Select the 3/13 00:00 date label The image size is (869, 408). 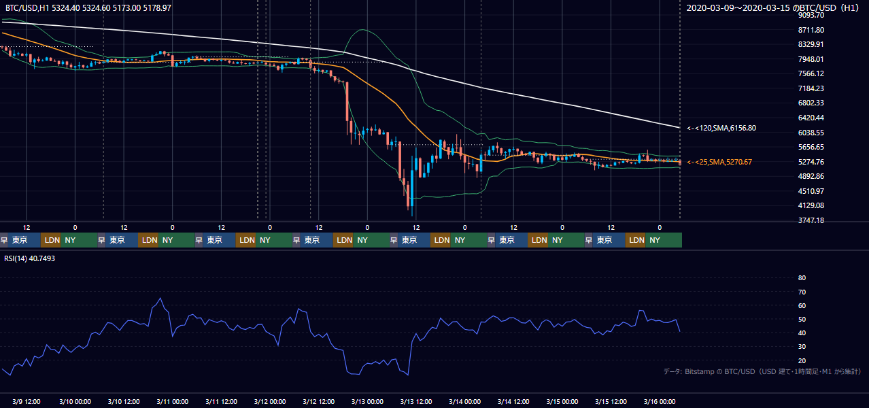tap(367, 401)
